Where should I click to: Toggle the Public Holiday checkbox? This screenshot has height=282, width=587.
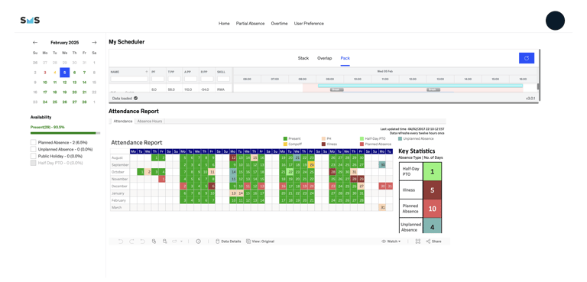pyautogui.click(x=34, y=156)
